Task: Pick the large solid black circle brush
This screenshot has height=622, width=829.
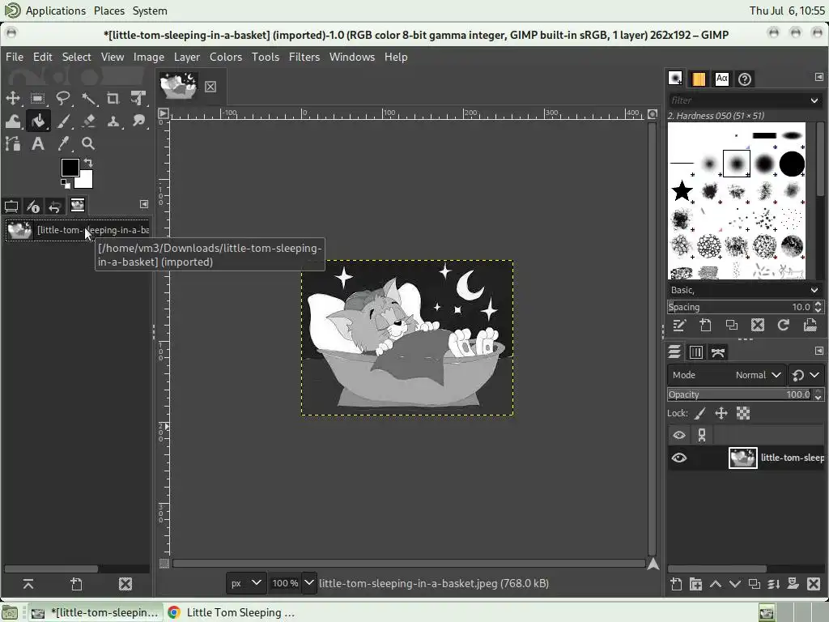Action: coord(792,164)
